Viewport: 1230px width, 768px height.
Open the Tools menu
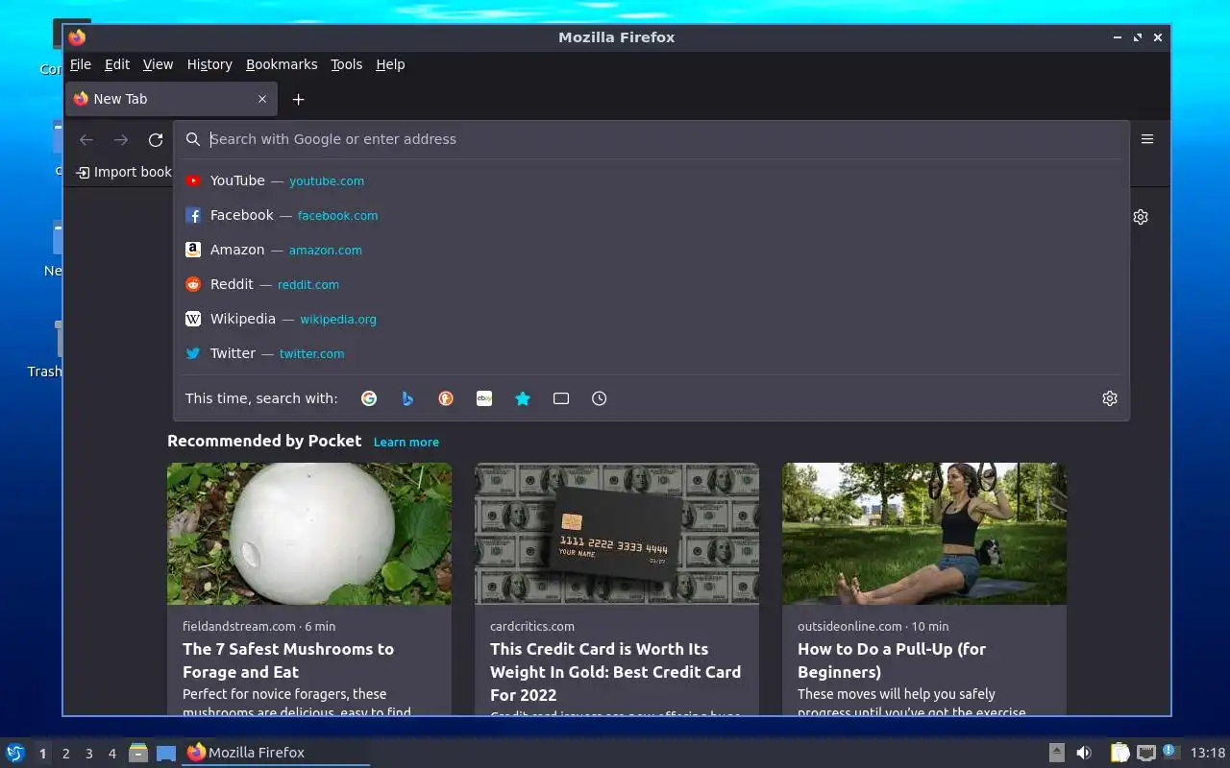click(346, 64)
